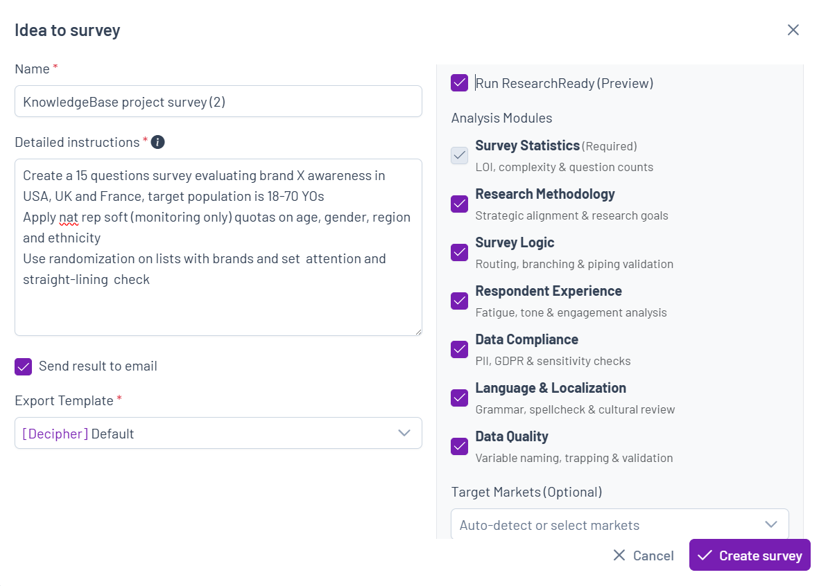Image resolution: width=819 pixels, height=586 pixels.
Task: Click the disabled Survey Statistics checkmark
Action: (460, 155)
